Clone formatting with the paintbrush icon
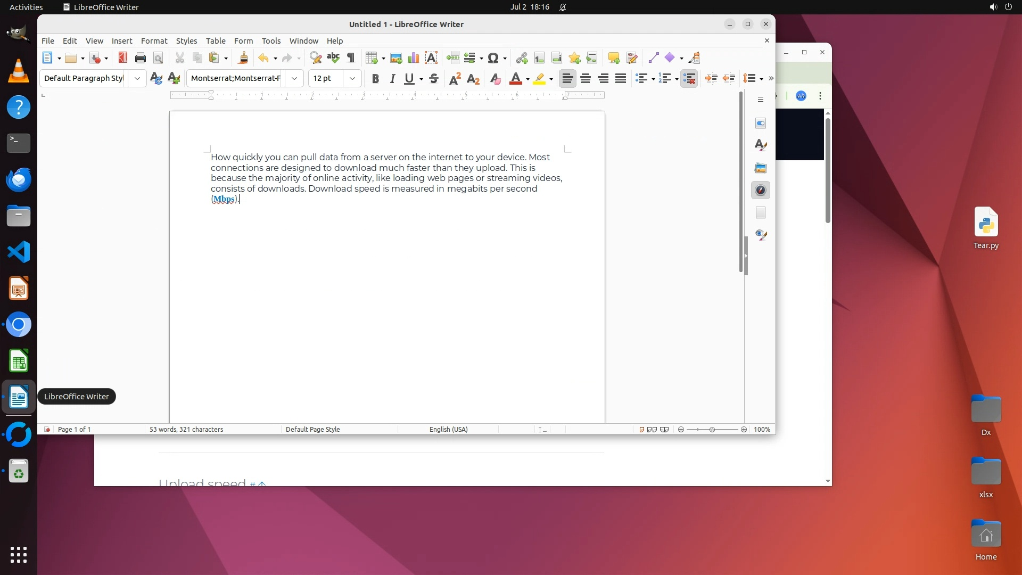Screen dimensions: 1022x575 (243, 58)
